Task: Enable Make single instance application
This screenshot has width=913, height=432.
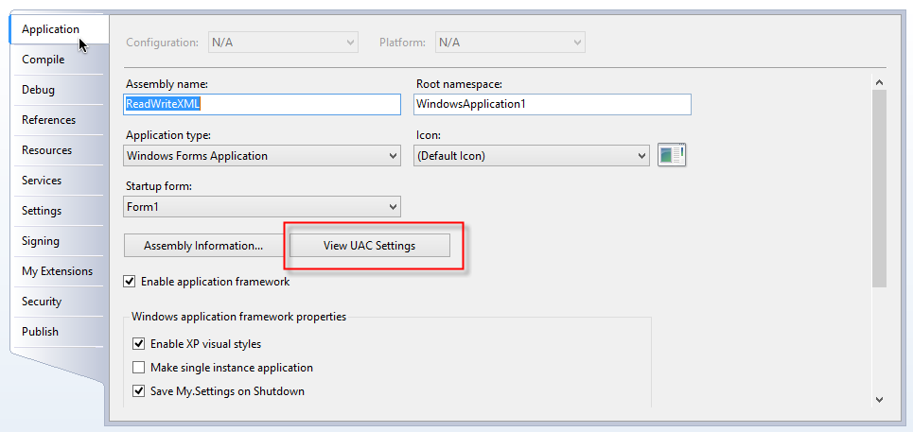Action: pyautogui.click(x=140, y=368)
